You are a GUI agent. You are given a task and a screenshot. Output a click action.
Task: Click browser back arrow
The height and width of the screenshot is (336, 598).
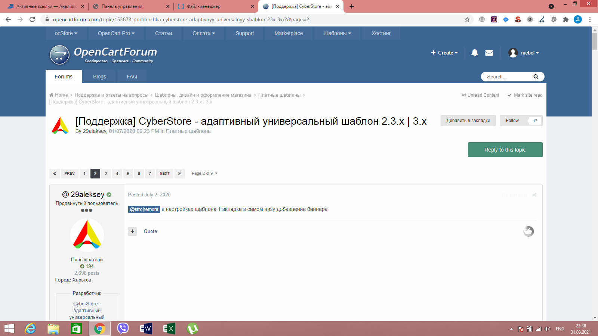point(8,19)
